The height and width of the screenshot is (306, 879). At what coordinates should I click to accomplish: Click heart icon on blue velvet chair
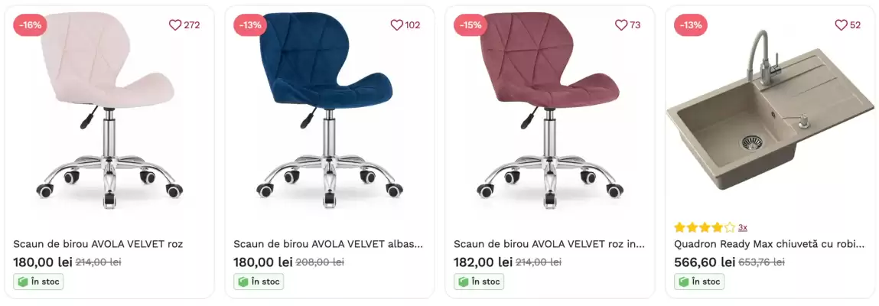[x=397, y=25]
